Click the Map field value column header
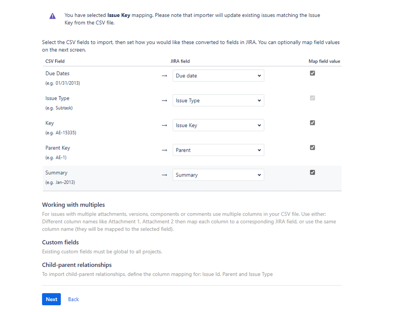Screen dimensions: 393x312 pos(324,61)
